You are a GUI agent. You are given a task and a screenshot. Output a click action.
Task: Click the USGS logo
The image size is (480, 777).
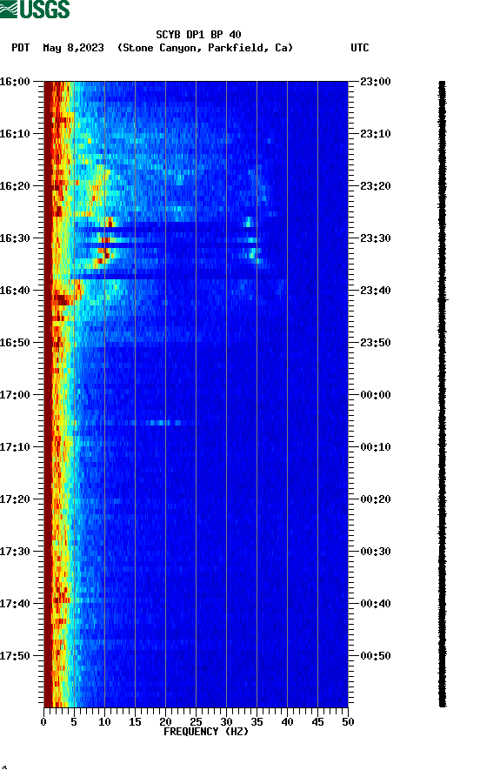(35, 9)
